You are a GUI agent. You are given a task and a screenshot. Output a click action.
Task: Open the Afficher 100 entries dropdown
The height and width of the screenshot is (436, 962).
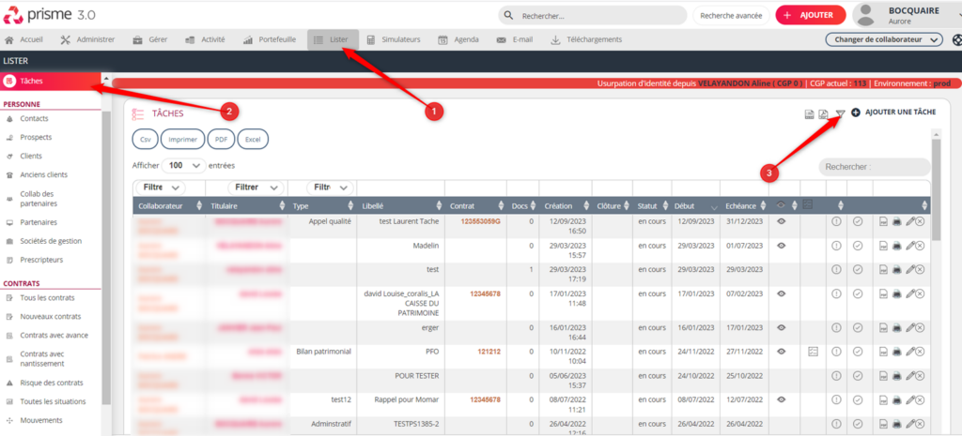tap(183, 165)
